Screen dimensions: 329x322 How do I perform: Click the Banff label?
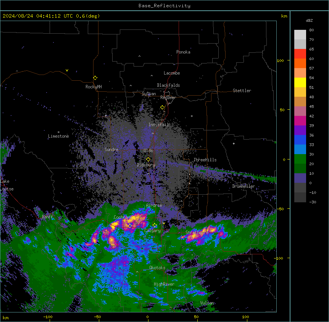pyautogui.click(x=47, y=217)
